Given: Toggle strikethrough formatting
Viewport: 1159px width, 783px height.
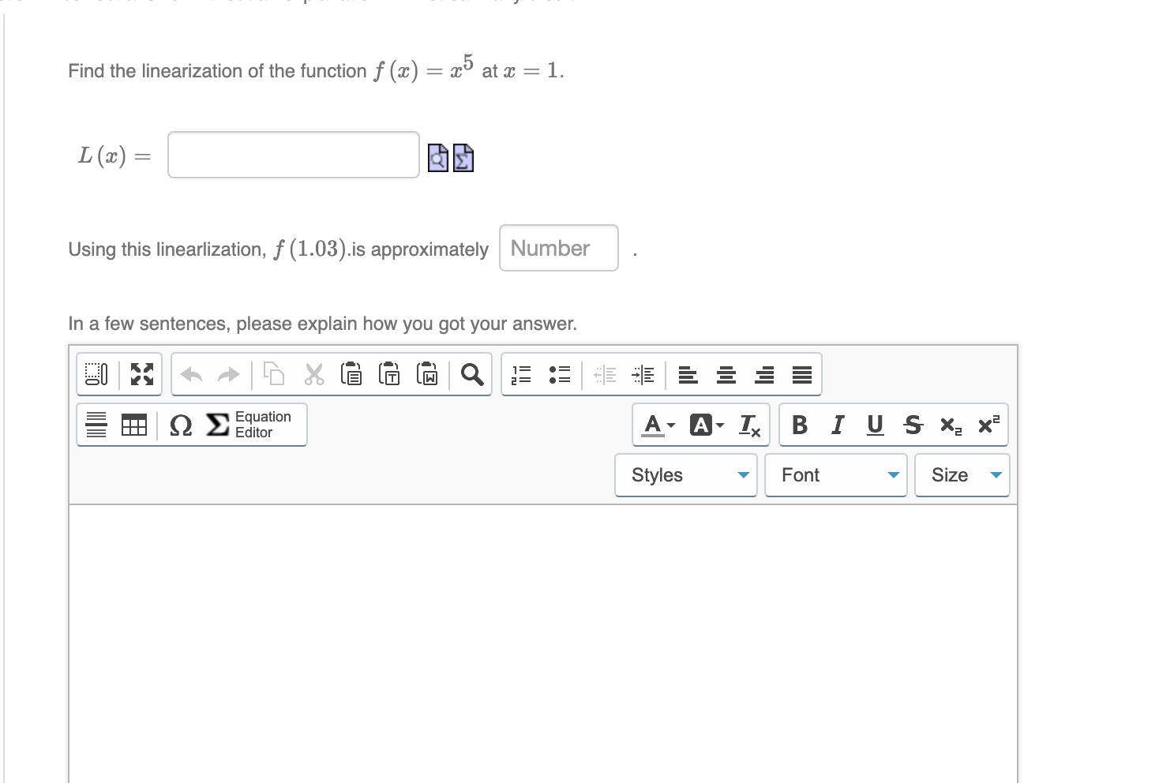Looking at the screenshot, I should [x=913, y=425].
